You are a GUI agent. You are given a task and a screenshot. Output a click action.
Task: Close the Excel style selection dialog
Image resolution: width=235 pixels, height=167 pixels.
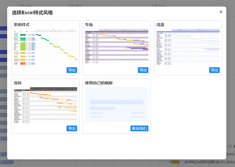221,12
